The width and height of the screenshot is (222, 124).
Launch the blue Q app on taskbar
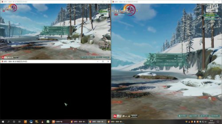click(x=31, y=122)
